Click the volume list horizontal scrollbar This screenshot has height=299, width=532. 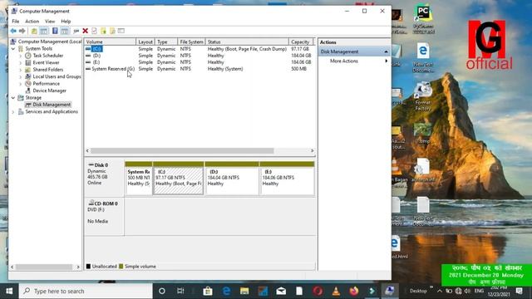(182, 150)
